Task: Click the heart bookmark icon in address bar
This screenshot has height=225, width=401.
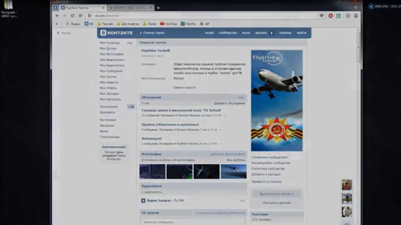Action: point(321,16)
